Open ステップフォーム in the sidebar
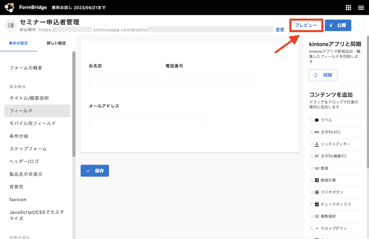 click(x=28, y=149)
